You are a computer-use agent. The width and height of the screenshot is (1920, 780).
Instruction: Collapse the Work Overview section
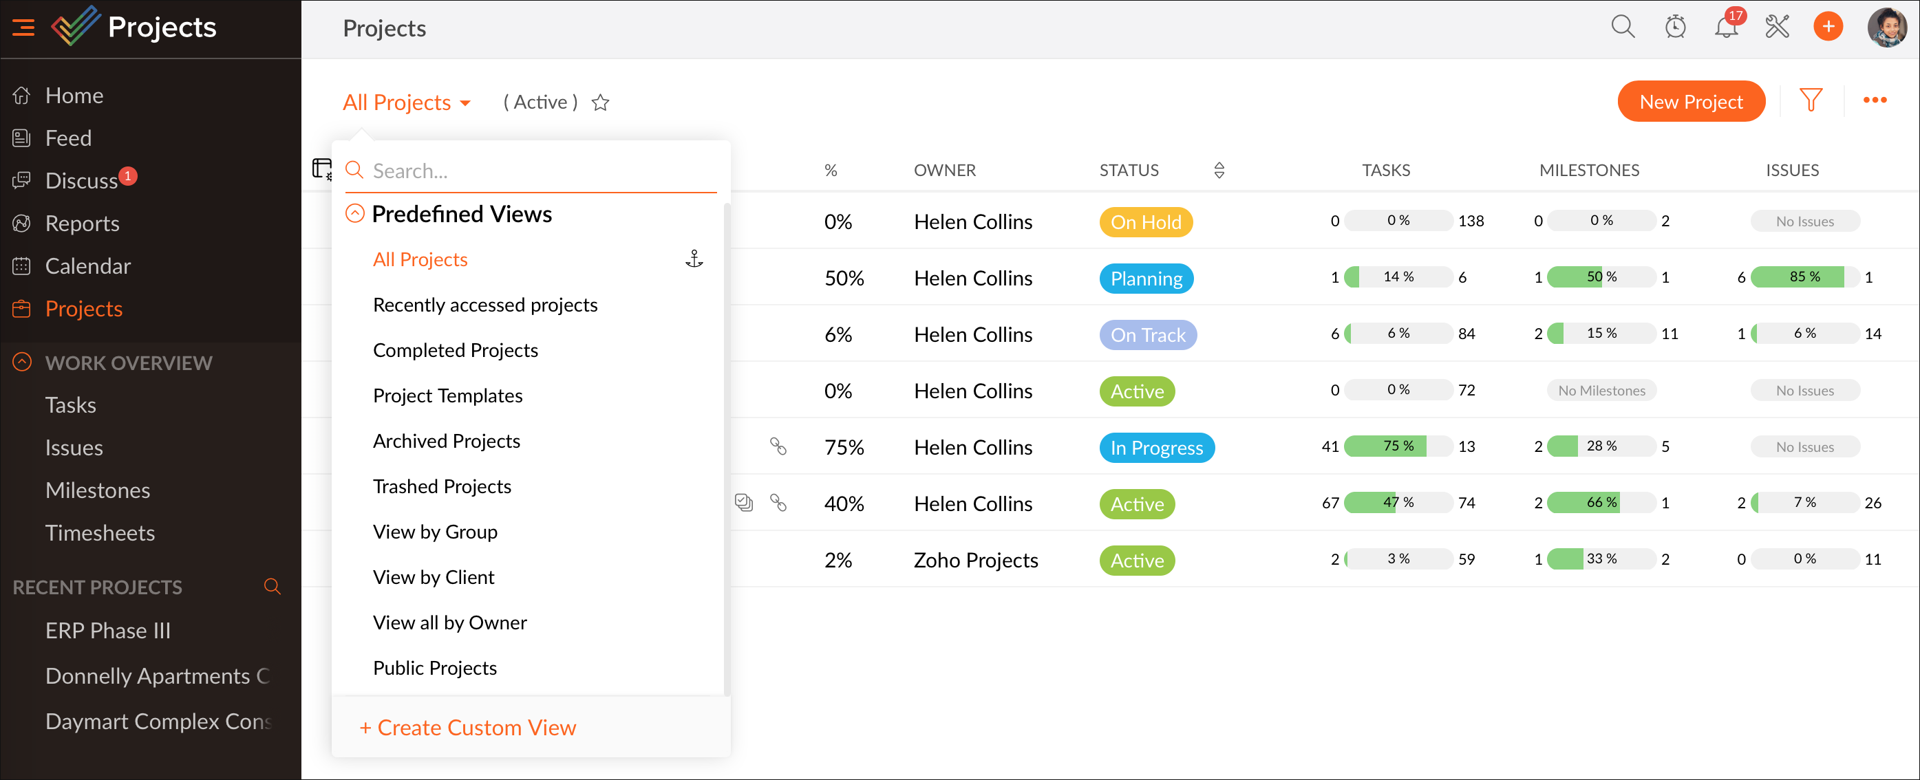[x=22, y=362]
